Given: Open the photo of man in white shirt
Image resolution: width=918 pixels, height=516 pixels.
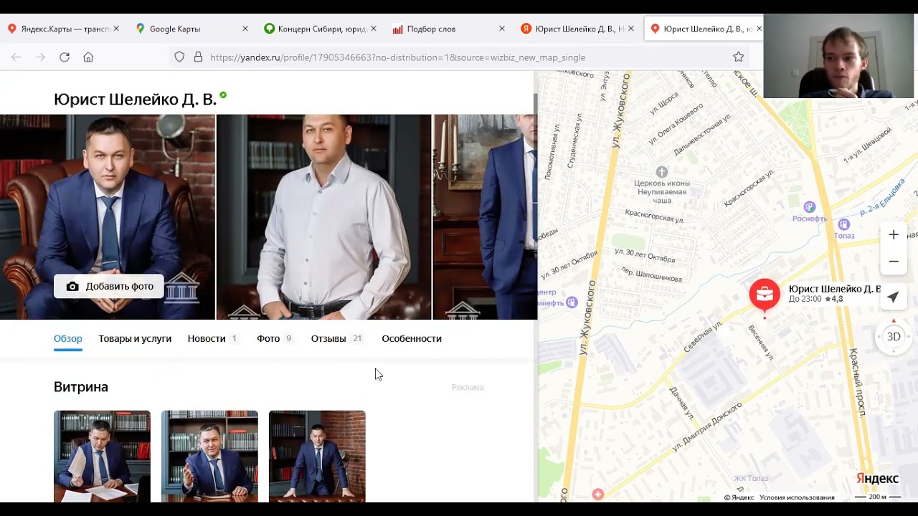Looking at the screenshot, I should pos(324,216).
